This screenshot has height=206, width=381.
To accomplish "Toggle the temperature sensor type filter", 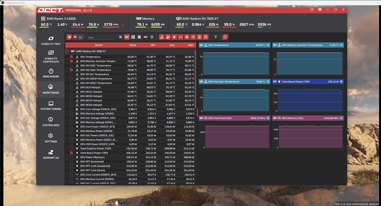I will 162,37.
